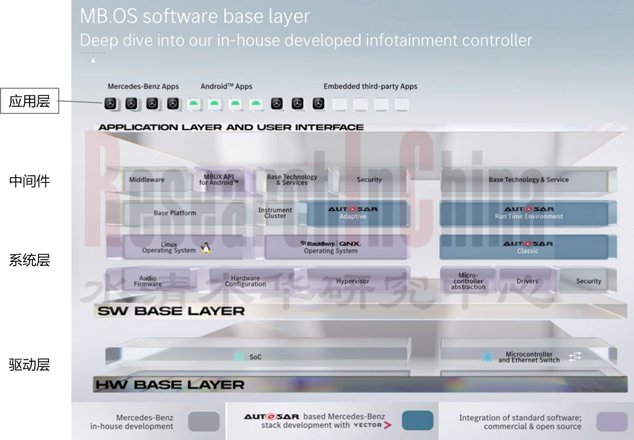Click the AUTOSAR logo in the bottom legend

(x=271, y=416)
